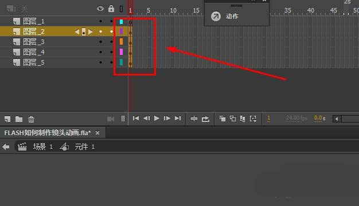Toggle show all layers as outlines icon
The height and width of the screenshot is (206, 359).
(x=122, y=9)
